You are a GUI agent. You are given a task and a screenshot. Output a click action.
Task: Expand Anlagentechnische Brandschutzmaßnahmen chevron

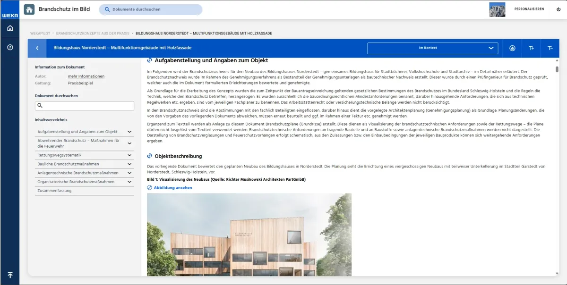point(129,173)
